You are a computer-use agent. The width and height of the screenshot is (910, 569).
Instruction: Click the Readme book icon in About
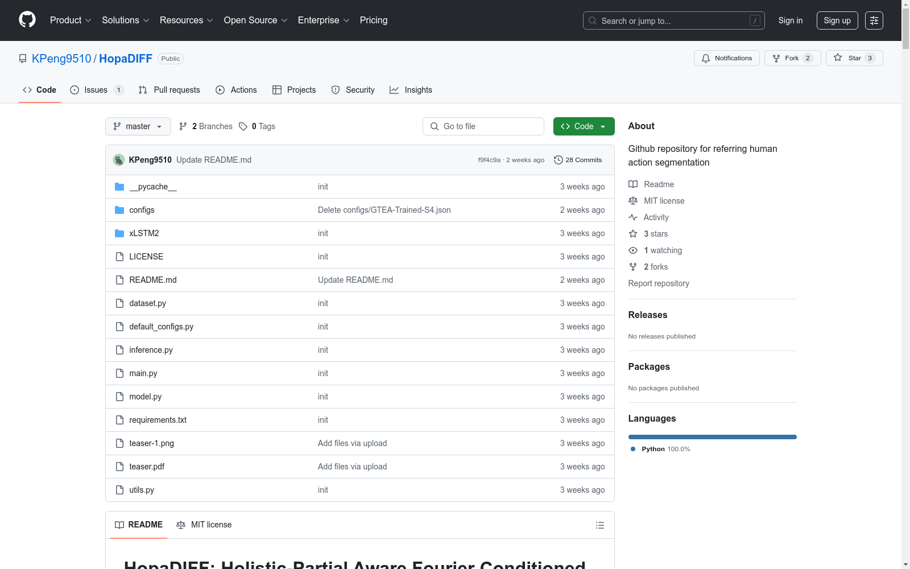pyautogui.click(x=633, y=184)
